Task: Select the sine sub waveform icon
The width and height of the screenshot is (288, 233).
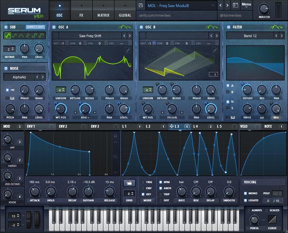Action: 8,36
